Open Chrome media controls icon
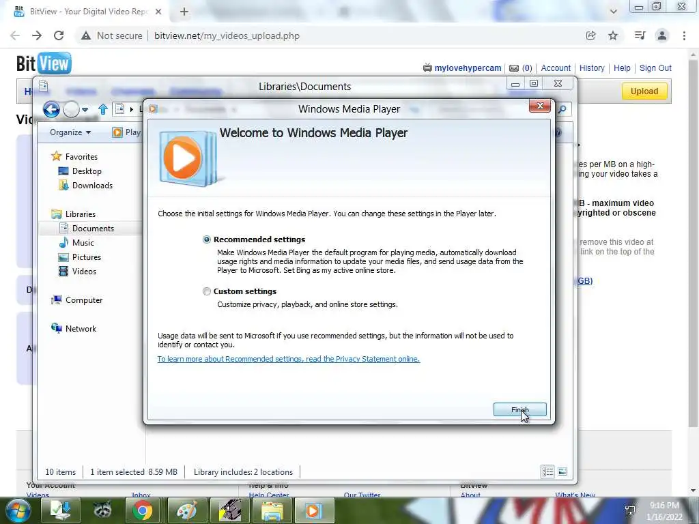Image resolution: width=699 pixels, height=524 pixels. (640, 35)
